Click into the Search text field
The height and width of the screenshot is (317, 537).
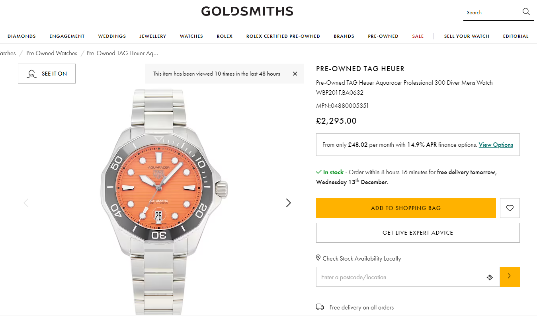coord(492,13)
